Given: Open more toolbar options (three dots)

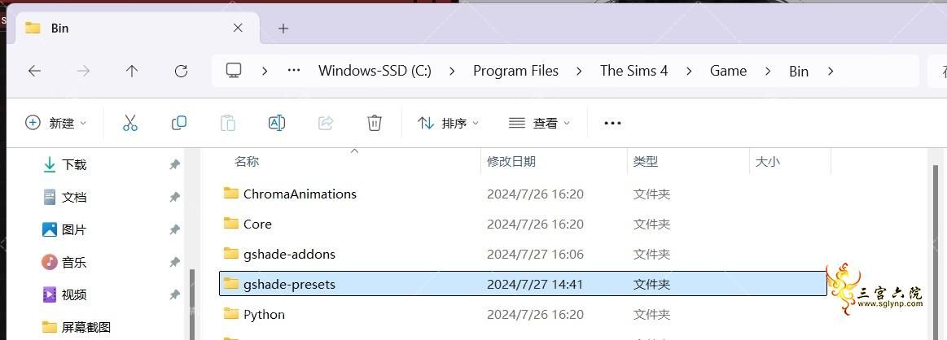Looking at the screenshot, I should pos(612,123).
